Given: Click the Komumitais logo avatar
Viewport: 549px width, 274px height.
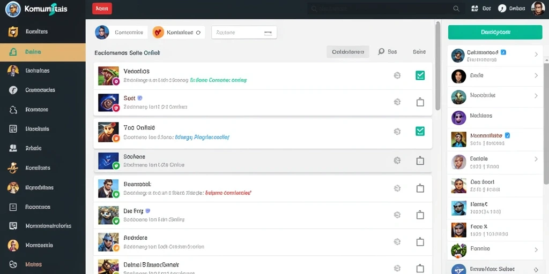Looking at the screenshot, I should coord(13,9).
